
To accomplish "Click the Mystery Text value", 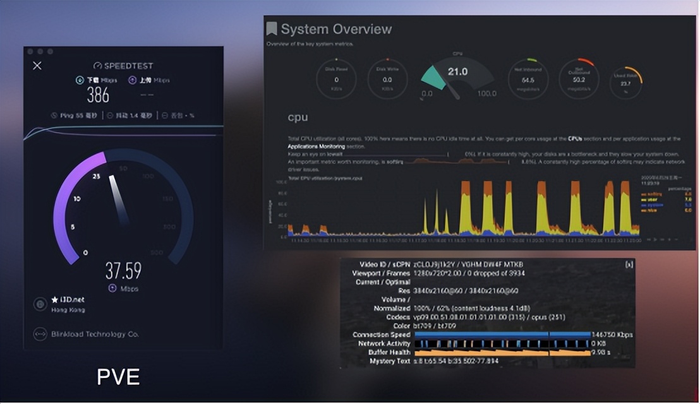I will click(x=456, y=360).
